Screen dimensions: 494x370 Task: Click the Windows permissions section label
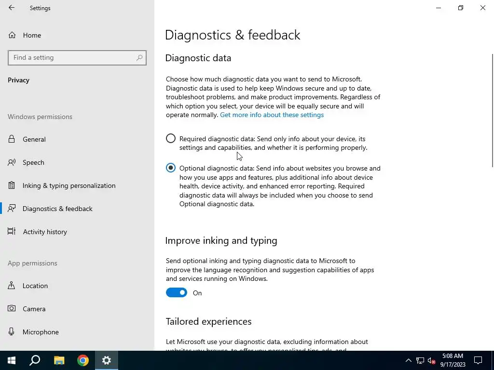[x=40, y=117]
